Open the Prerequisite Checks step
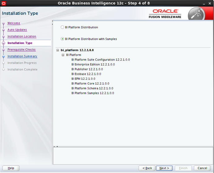The image size is (214, 173). (21, 50)
